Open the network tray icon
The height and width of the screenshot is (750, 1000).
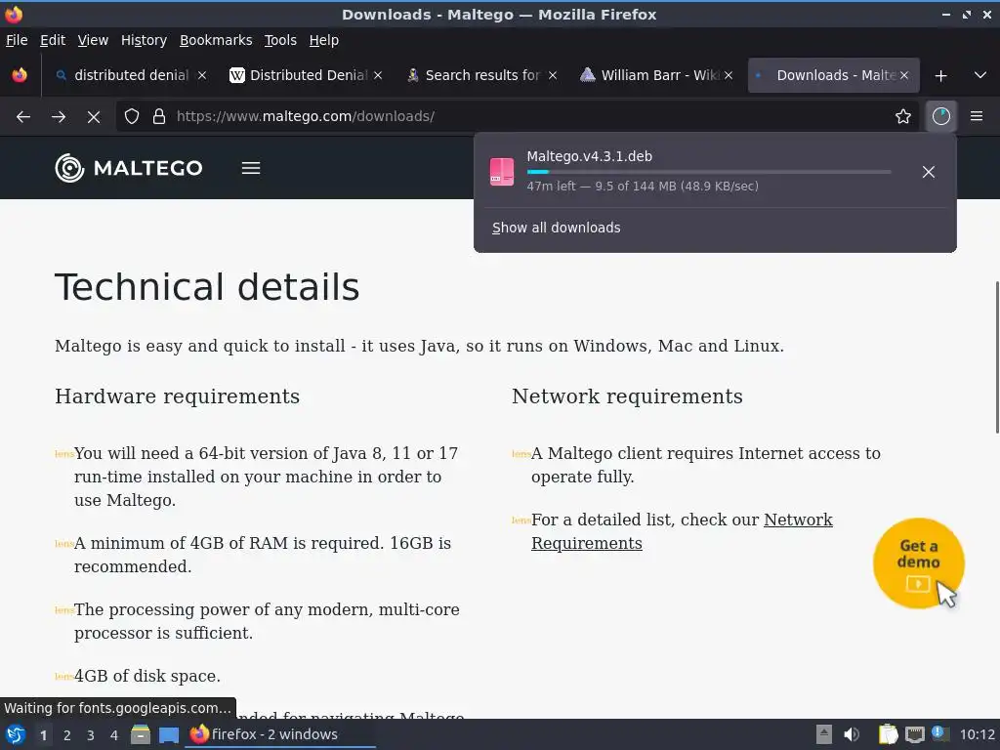(914, 734)
